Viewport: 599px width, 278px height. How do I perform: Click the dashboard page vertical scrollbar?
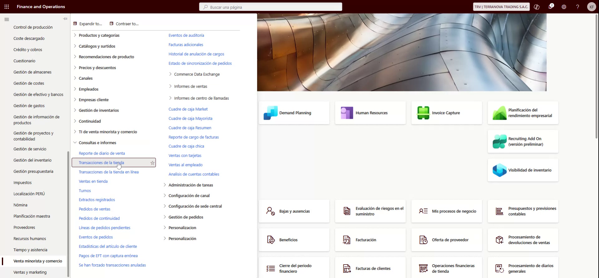click(597, 76)
